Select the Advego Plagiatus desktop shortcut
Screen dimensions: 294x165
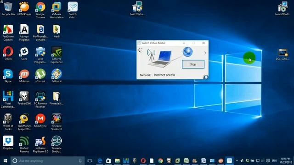click(24, 33)
